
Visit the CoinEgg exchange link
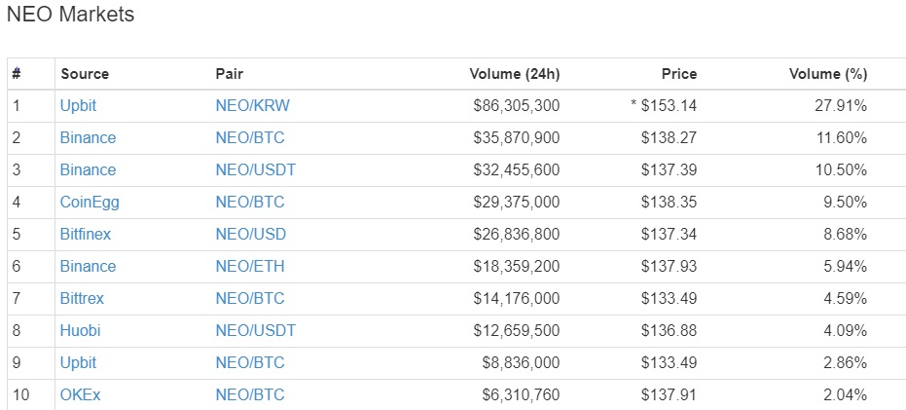[90, 202]
